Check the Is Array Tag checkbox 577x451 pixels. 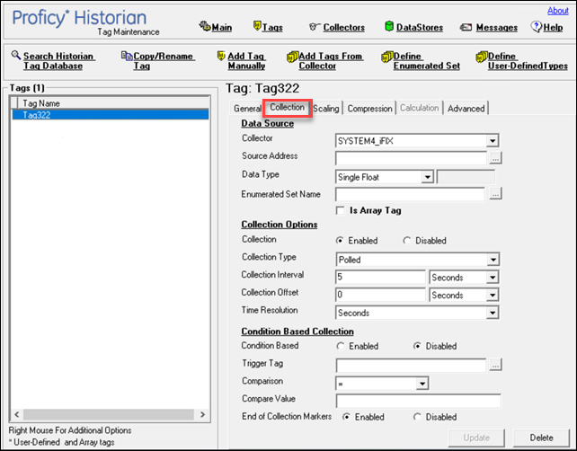tap(341, 210)
